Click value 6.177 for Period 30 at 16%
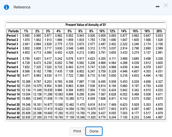172x137 pixels. pyautogui.click(x=135, y=113)
